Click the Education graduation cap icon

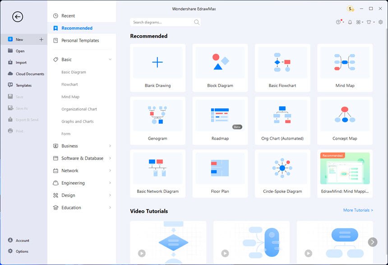click(x=55, y=208)
